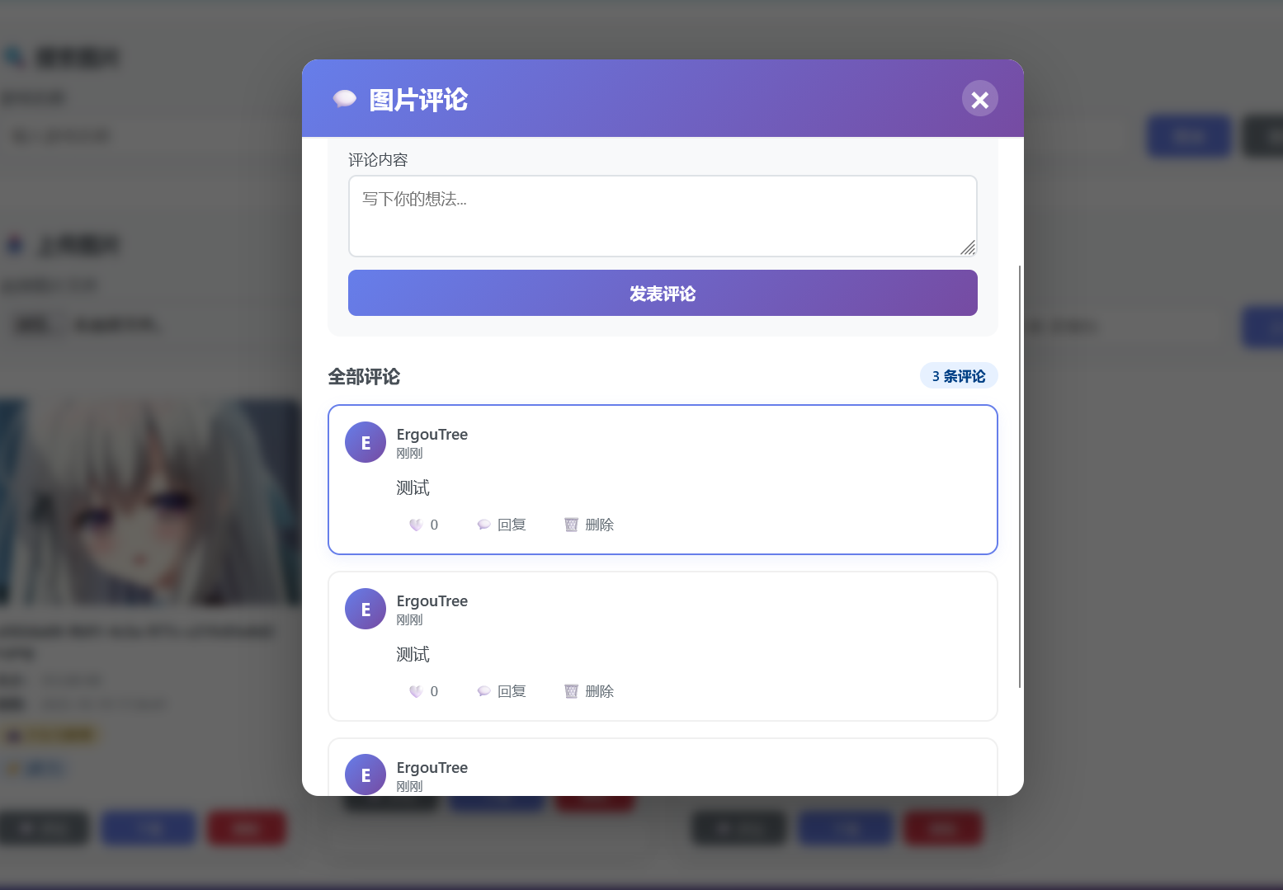Click the E avatar of the third comment

366,775
